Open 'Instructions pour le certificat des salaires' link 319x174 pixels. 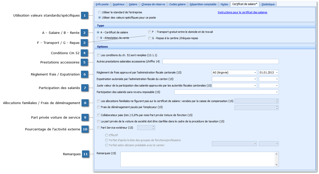pyautogui.click(x=242, y=12)
